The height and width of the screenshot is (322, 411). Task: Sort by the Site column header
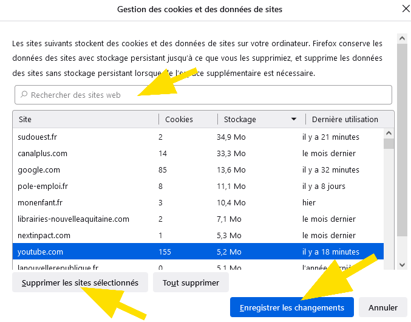(86, 119)
